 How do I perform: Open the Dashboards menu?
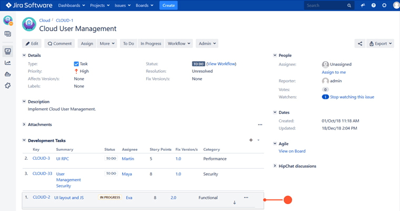[72, 5]
